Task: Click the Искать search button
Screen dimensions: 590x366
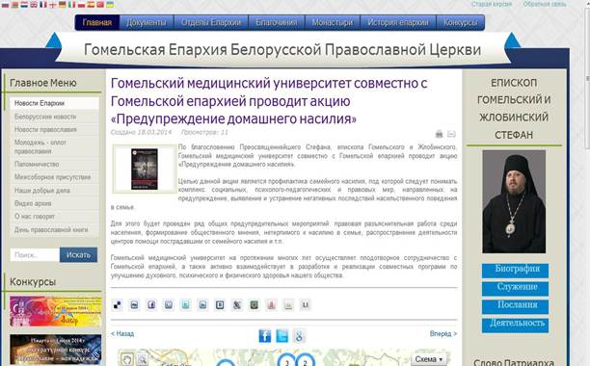Action: pos(78,255)
